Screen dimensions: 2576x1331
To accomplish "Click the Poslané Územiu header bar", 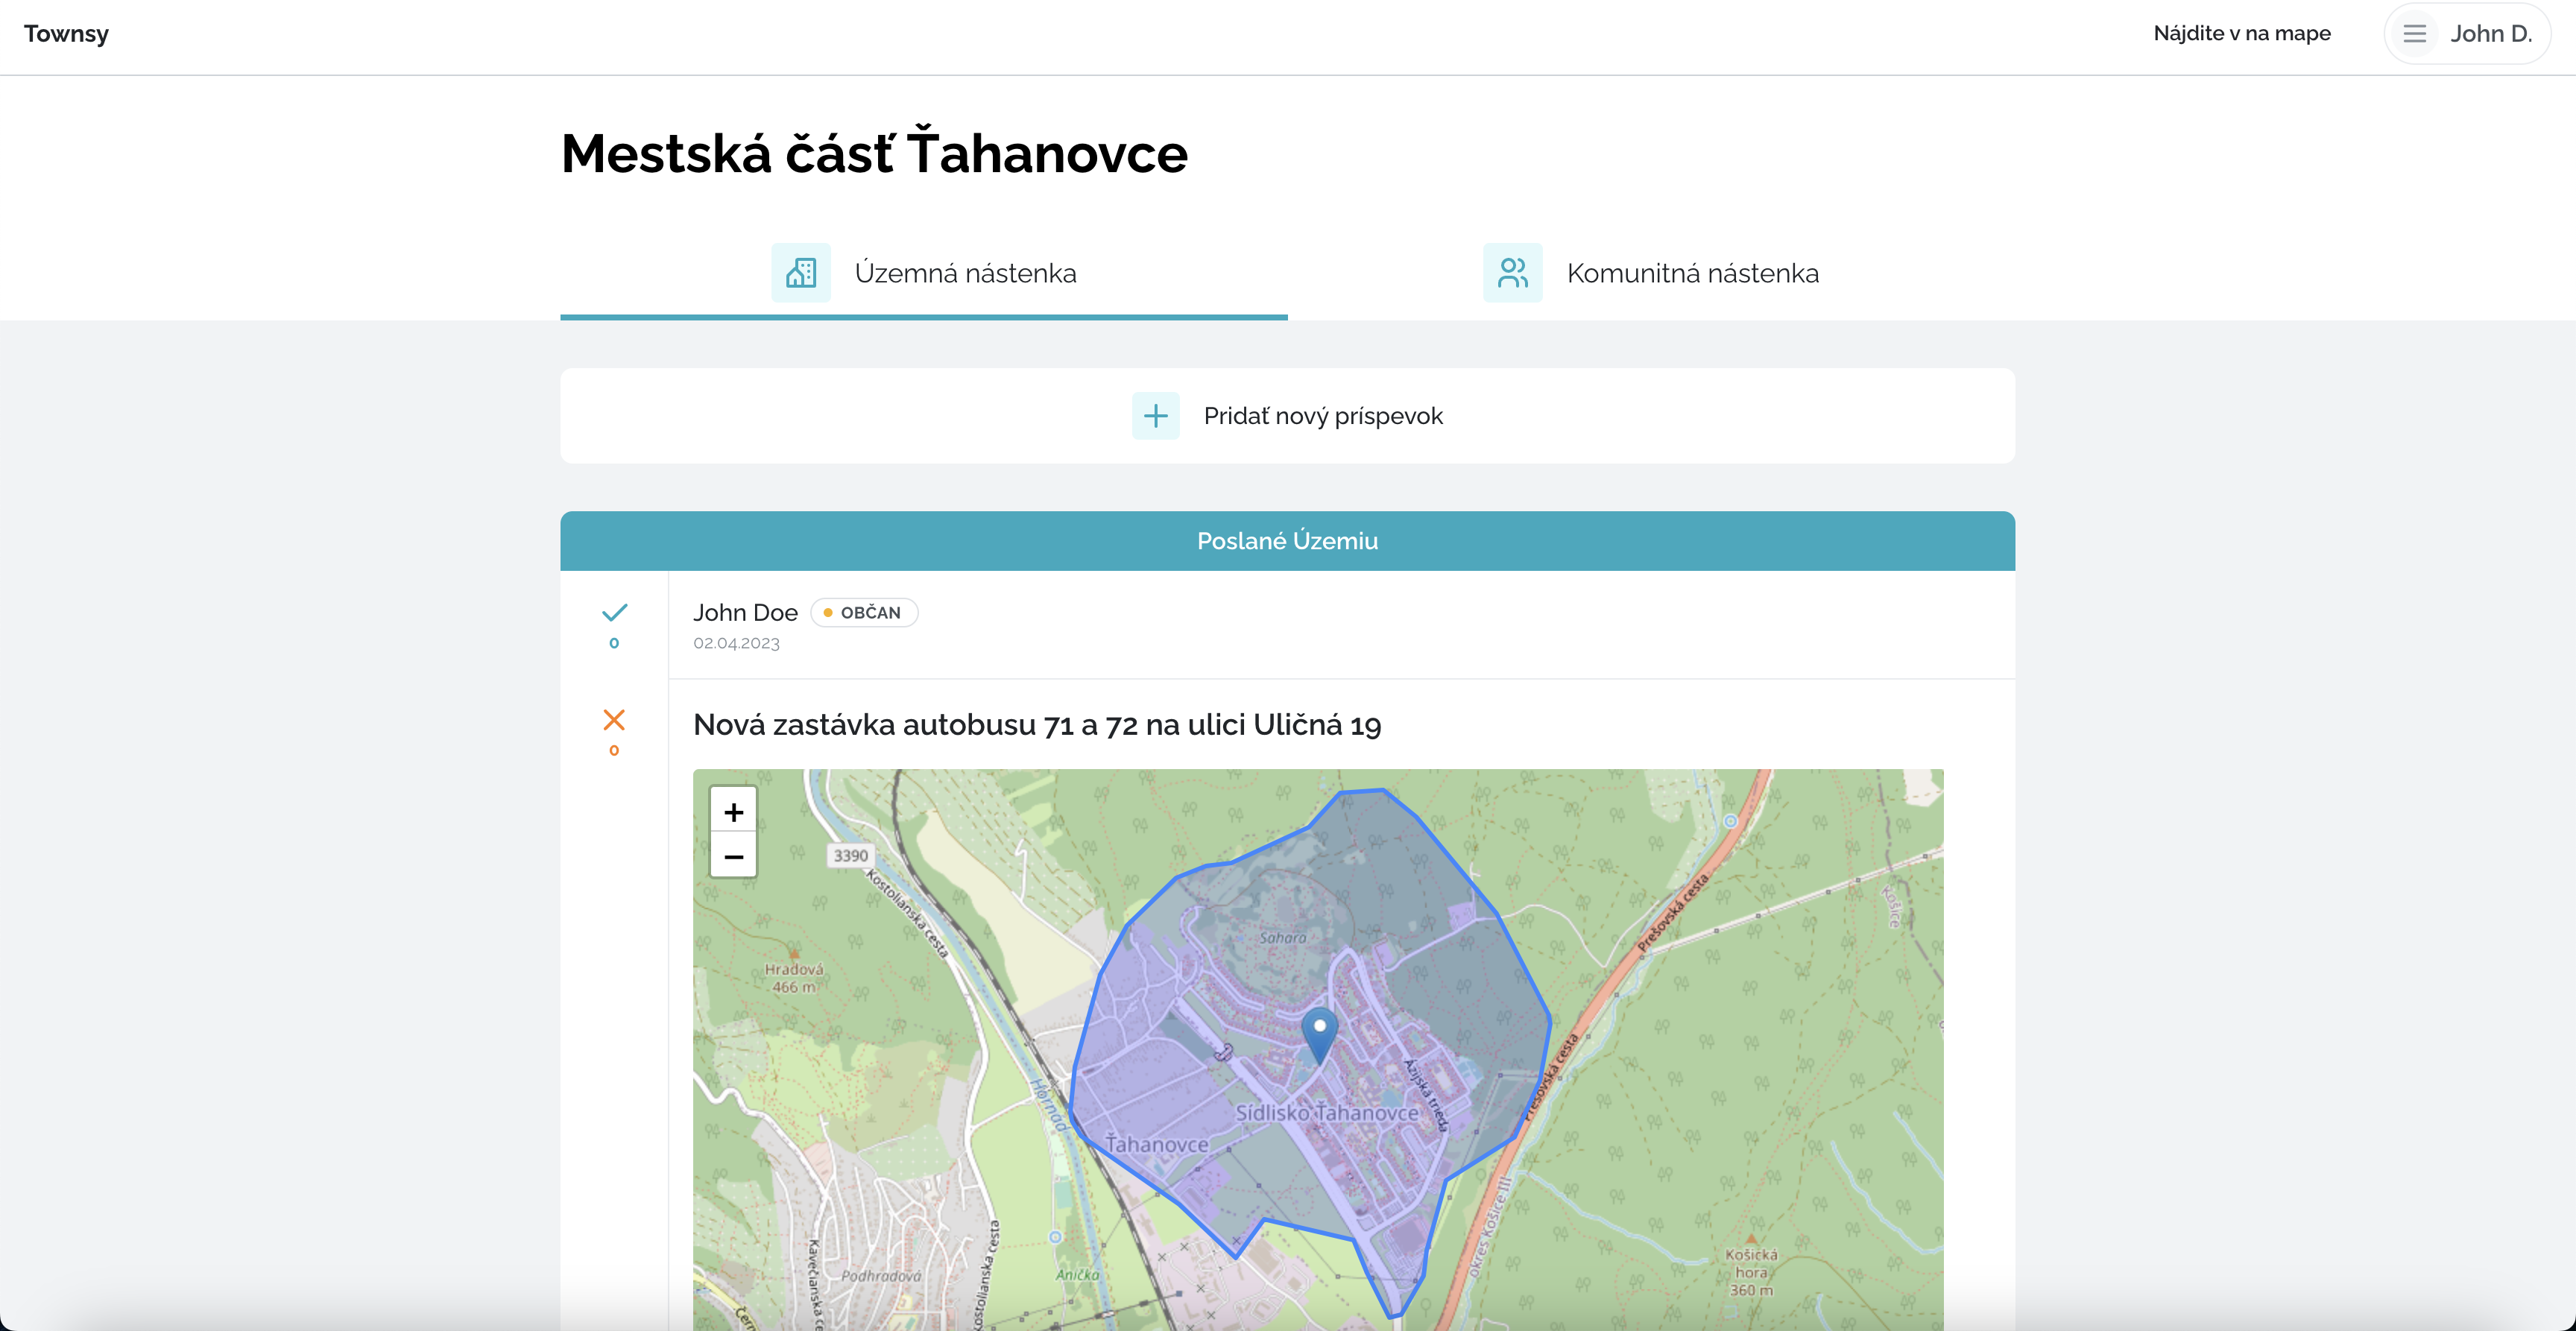I will pos(1287,541).
